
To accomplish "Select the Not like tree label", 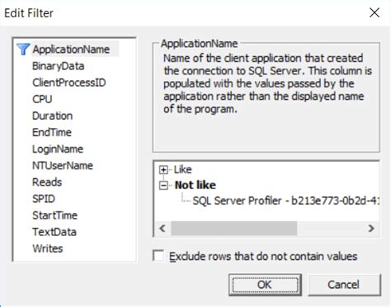I will point(195,185).
